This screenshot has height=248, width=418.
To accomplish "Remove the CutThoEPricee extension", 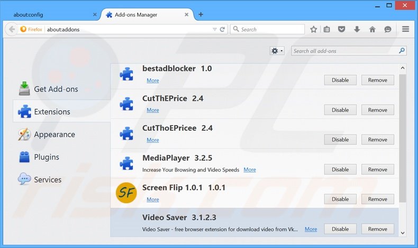I will point(377,139).
